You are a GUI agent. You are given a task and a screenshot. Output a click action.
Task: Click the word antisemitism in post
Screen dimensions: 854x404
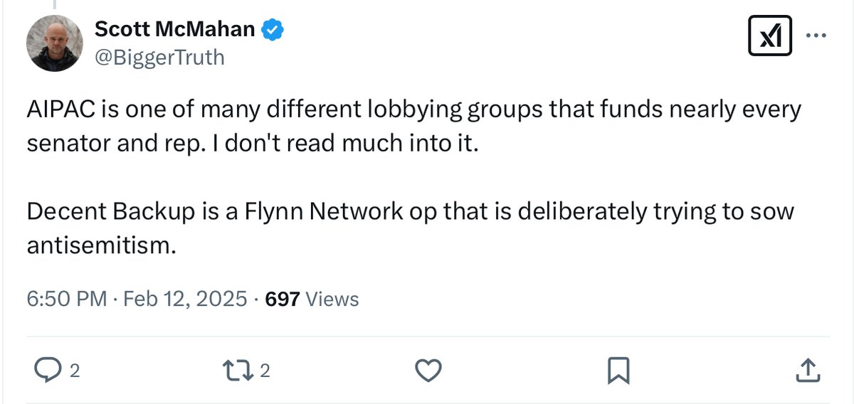pos(100,245)
